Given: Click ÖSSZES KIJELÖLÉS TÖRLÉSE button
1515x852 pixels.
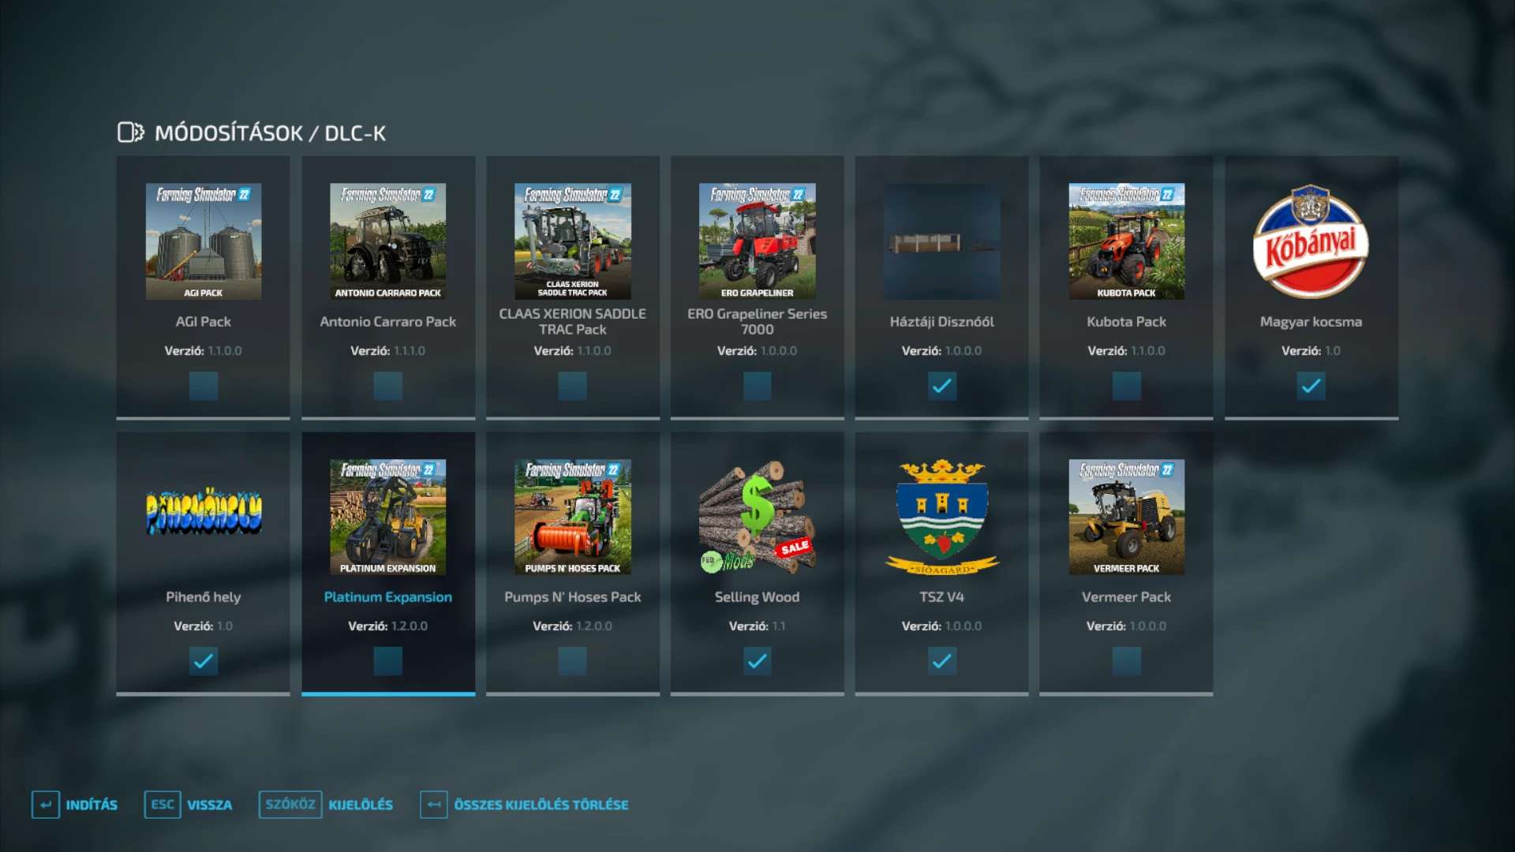Looking at the screenshot, I should click(525, 805).
